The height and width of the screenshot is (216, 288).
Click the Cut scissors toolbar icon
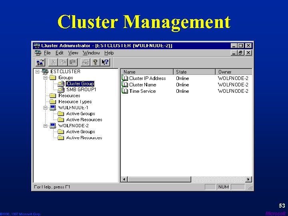pyautogui.click(x=53, y=62)
